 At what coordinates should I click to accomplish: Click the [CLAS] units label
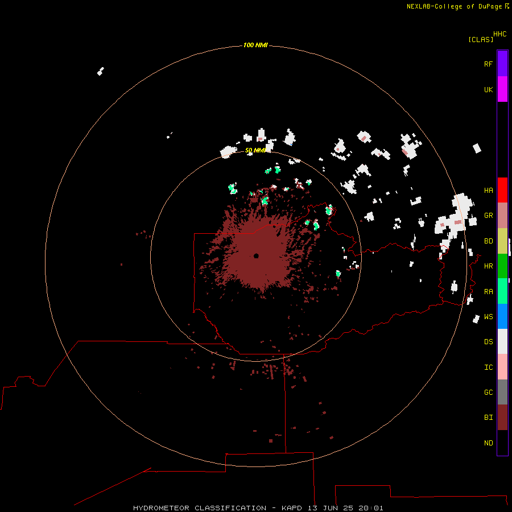(x=481, y=39)
